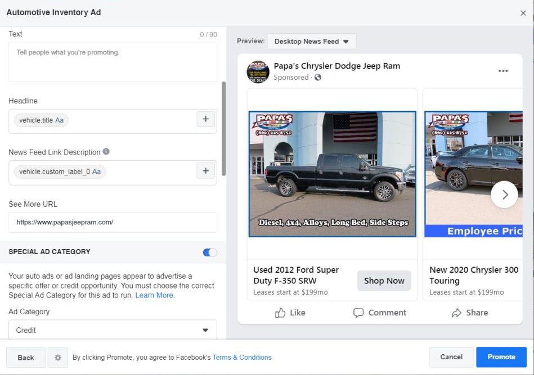The height and width of the screenshot is (375, 534).
Task: Open settings gear next to Back button
Action: (58, 358)
